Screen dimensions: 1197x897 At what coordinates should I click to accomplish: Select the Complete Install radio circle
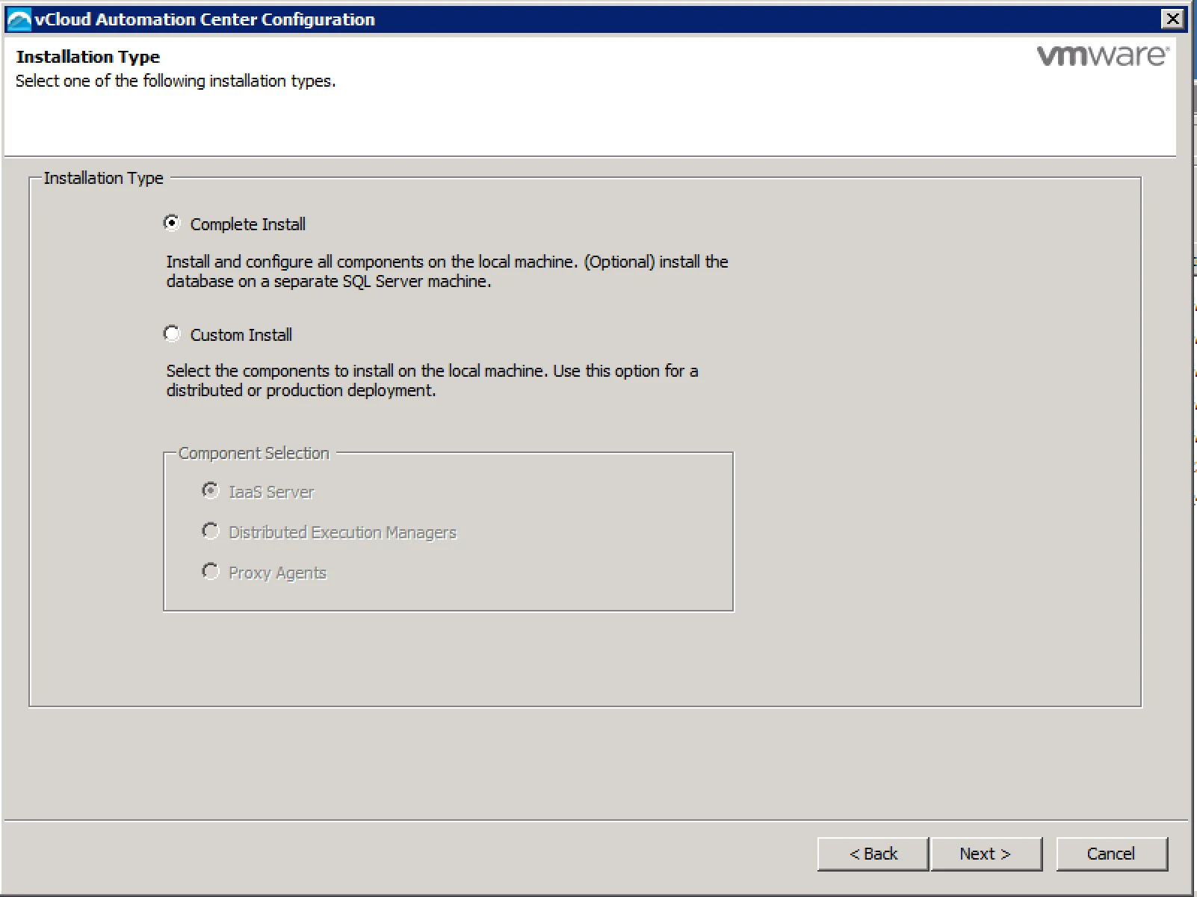(172, 224)
